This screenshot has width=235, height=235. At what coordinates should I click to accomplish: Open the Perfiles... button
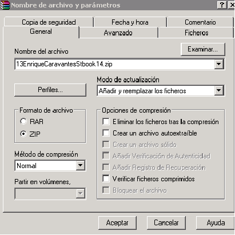coord(50,90)
